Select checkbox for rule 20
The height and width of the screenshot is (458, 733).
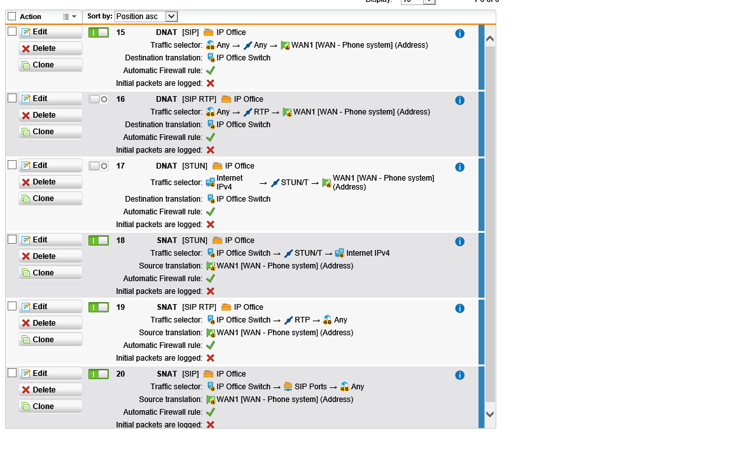(x=12, y=373)
